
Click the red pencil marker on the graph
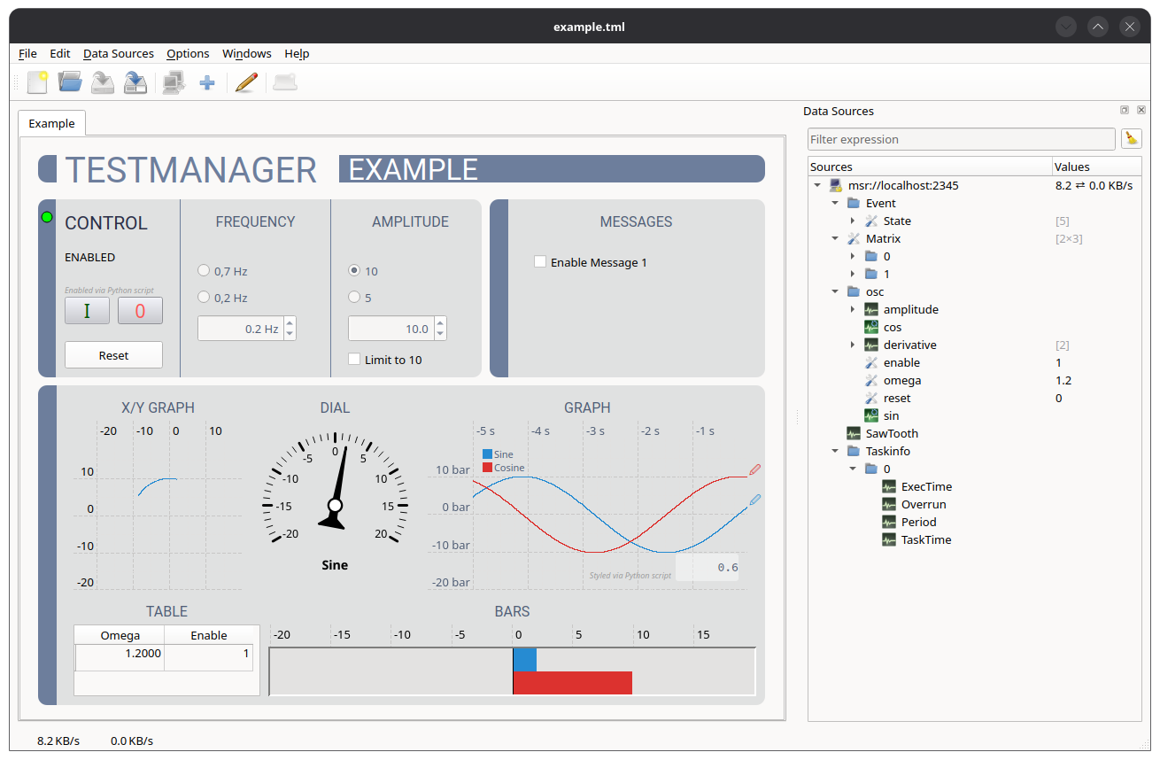(x=755, y=469)
